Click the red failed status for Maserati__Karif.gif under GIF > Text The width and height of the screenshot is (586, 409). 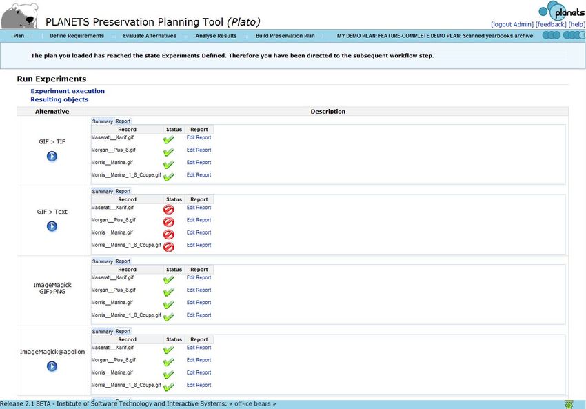pos(168,210)
